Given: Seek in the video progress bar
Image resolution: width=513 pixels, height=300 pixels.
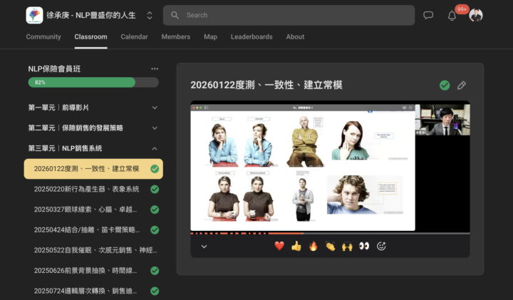Looking at the screenshot, I should pos(330,233).
